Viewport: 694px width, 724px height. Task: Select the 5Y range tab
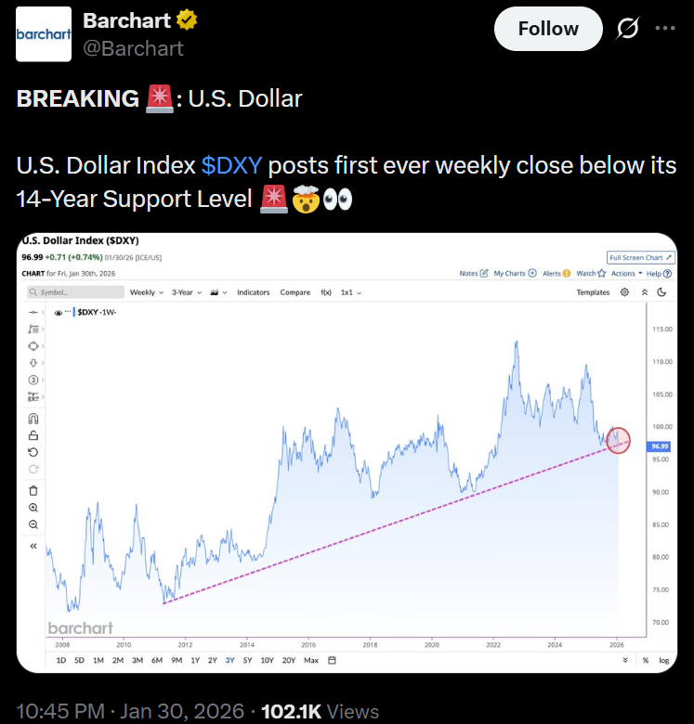click(247, 661)
